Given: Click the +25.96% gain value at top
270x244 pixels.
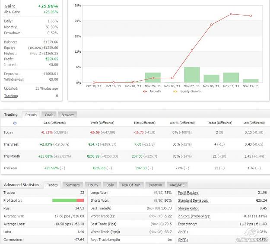Looking at the screenshot, I should coord(48,6).
